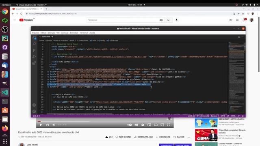Open the editor's More Actions menu
Viewport: 260px width, 146px height.
point(243,37)
